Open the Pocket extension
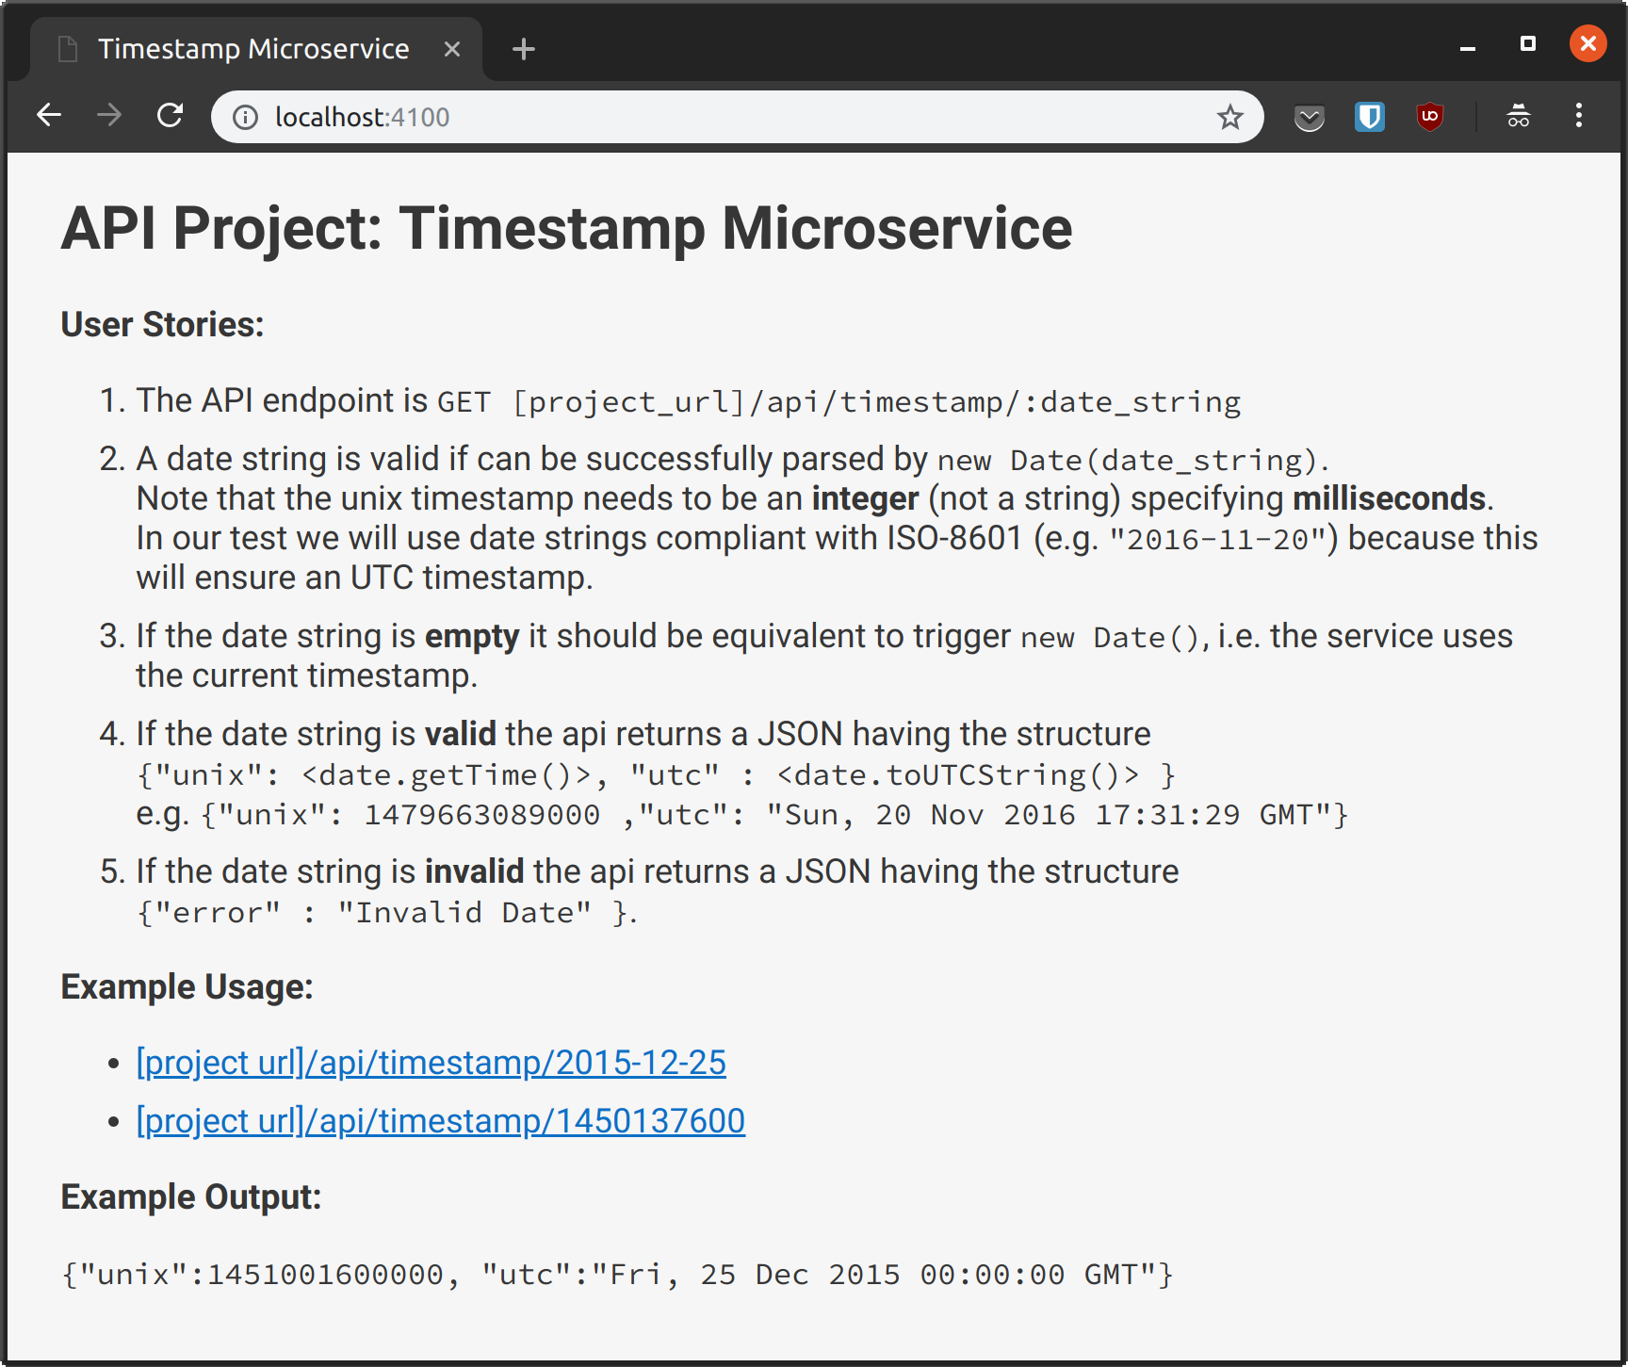 click(x=1309, y=117)
